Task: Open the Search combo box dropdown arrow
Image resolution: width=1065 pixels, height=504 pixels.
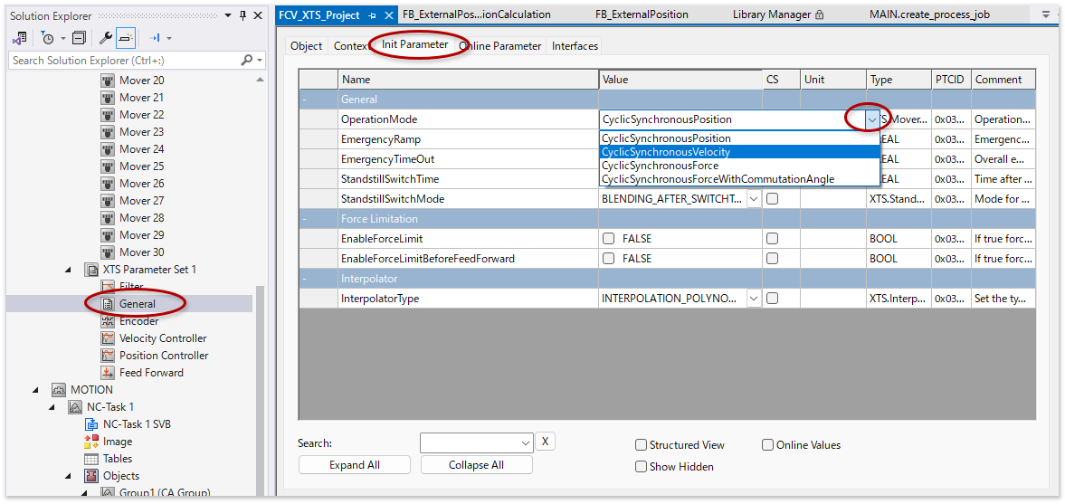Action: (x=526, y=442)
